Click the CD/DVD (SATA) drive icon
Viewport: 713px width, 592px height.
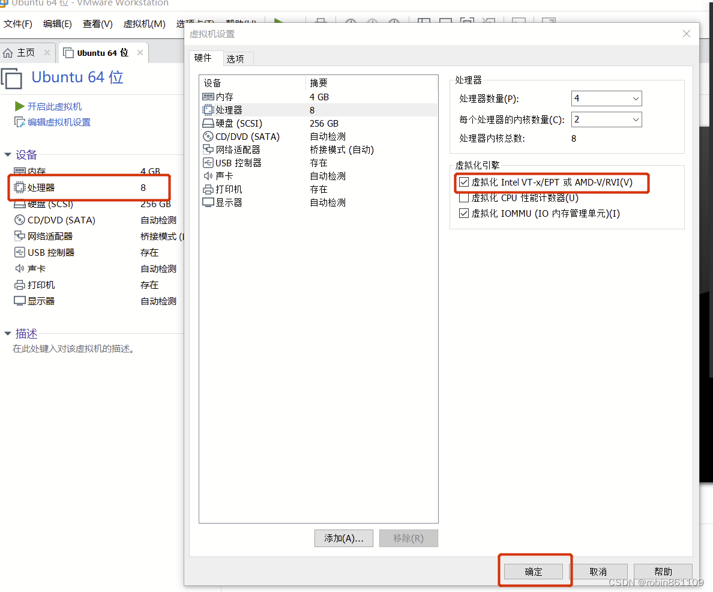click(x=207, y=136)
